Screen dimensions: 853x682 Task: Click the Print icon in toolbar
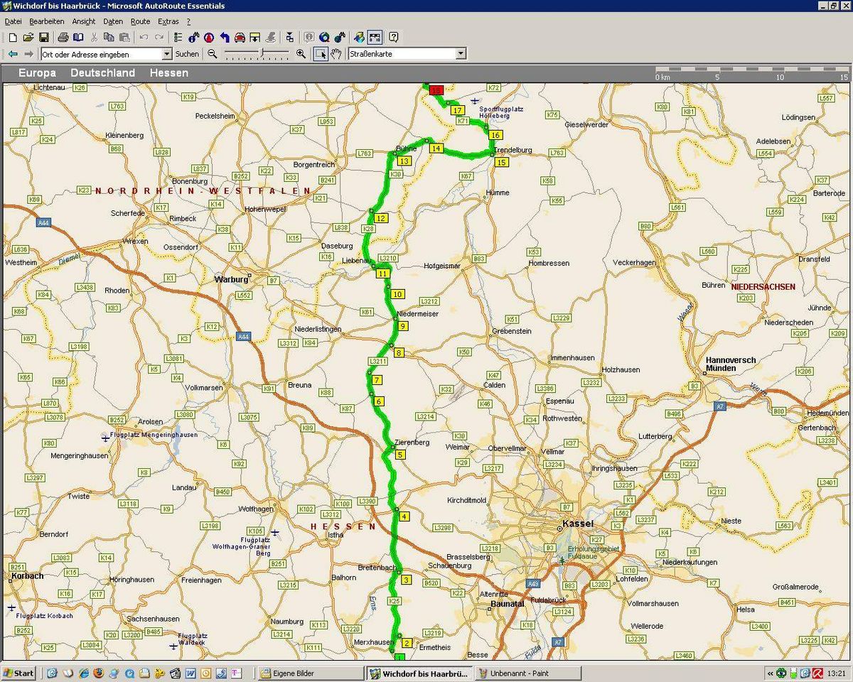63,37
